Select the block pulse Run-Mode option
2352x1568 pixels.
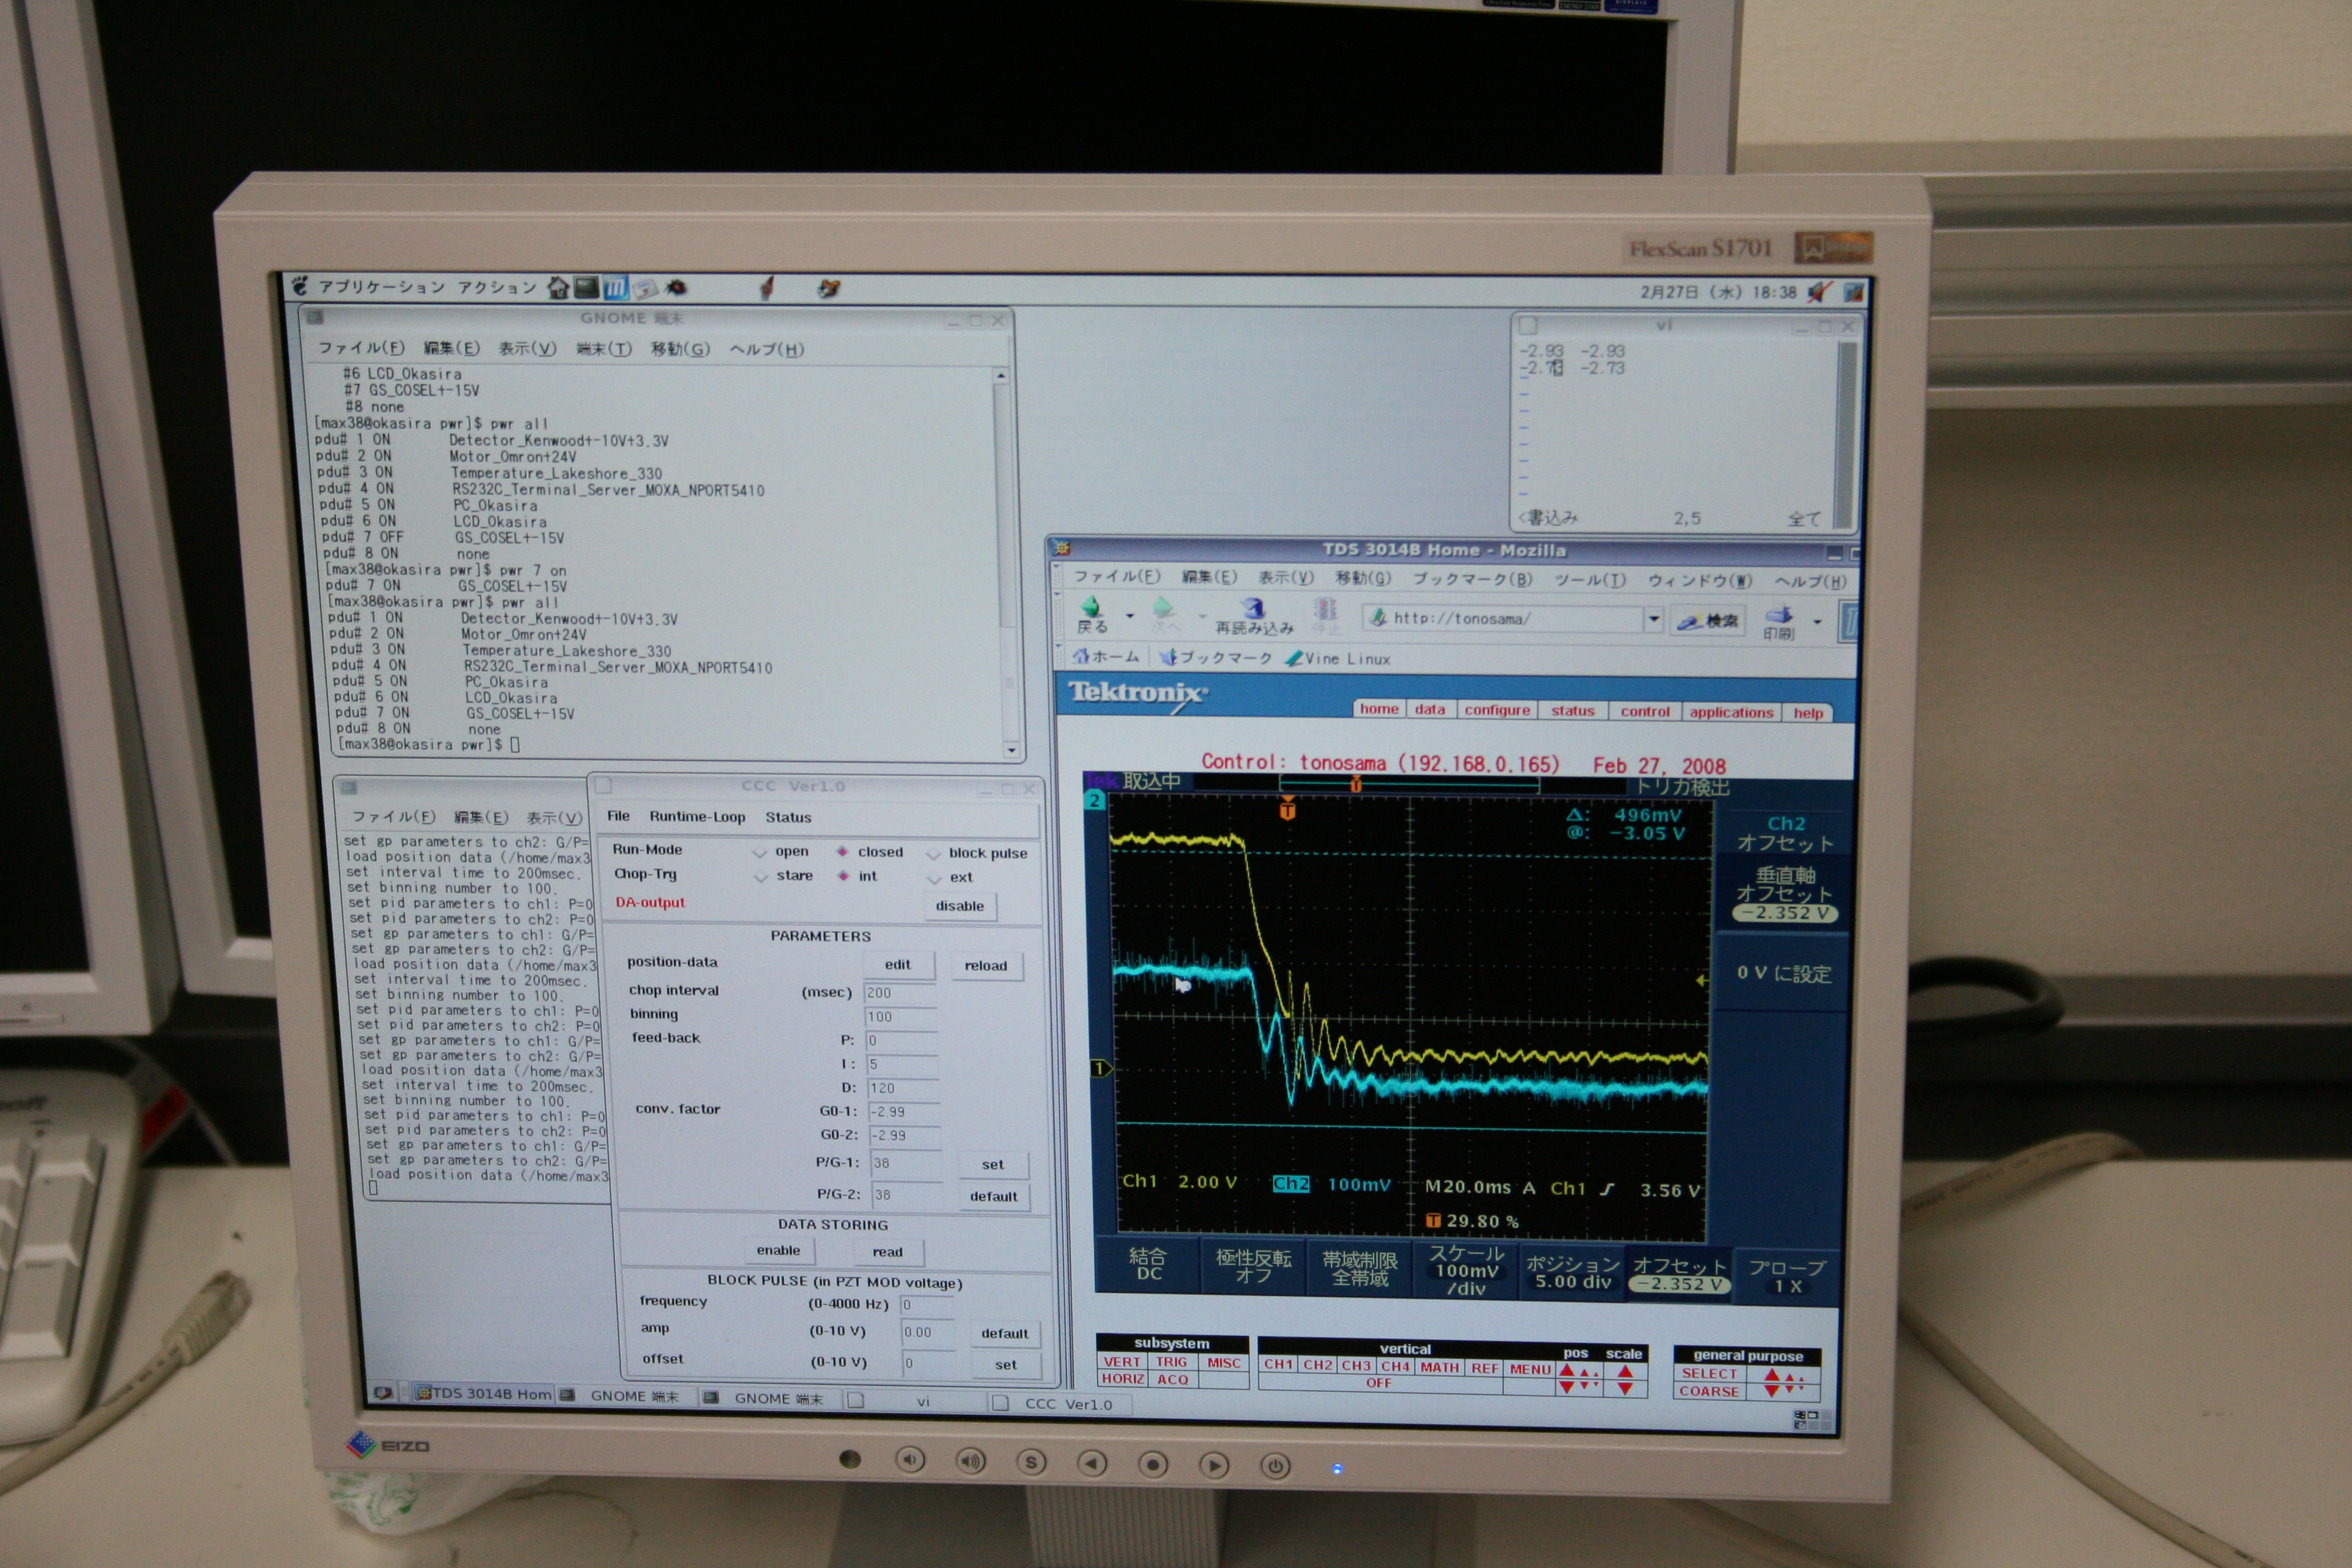tap(977, 853)
